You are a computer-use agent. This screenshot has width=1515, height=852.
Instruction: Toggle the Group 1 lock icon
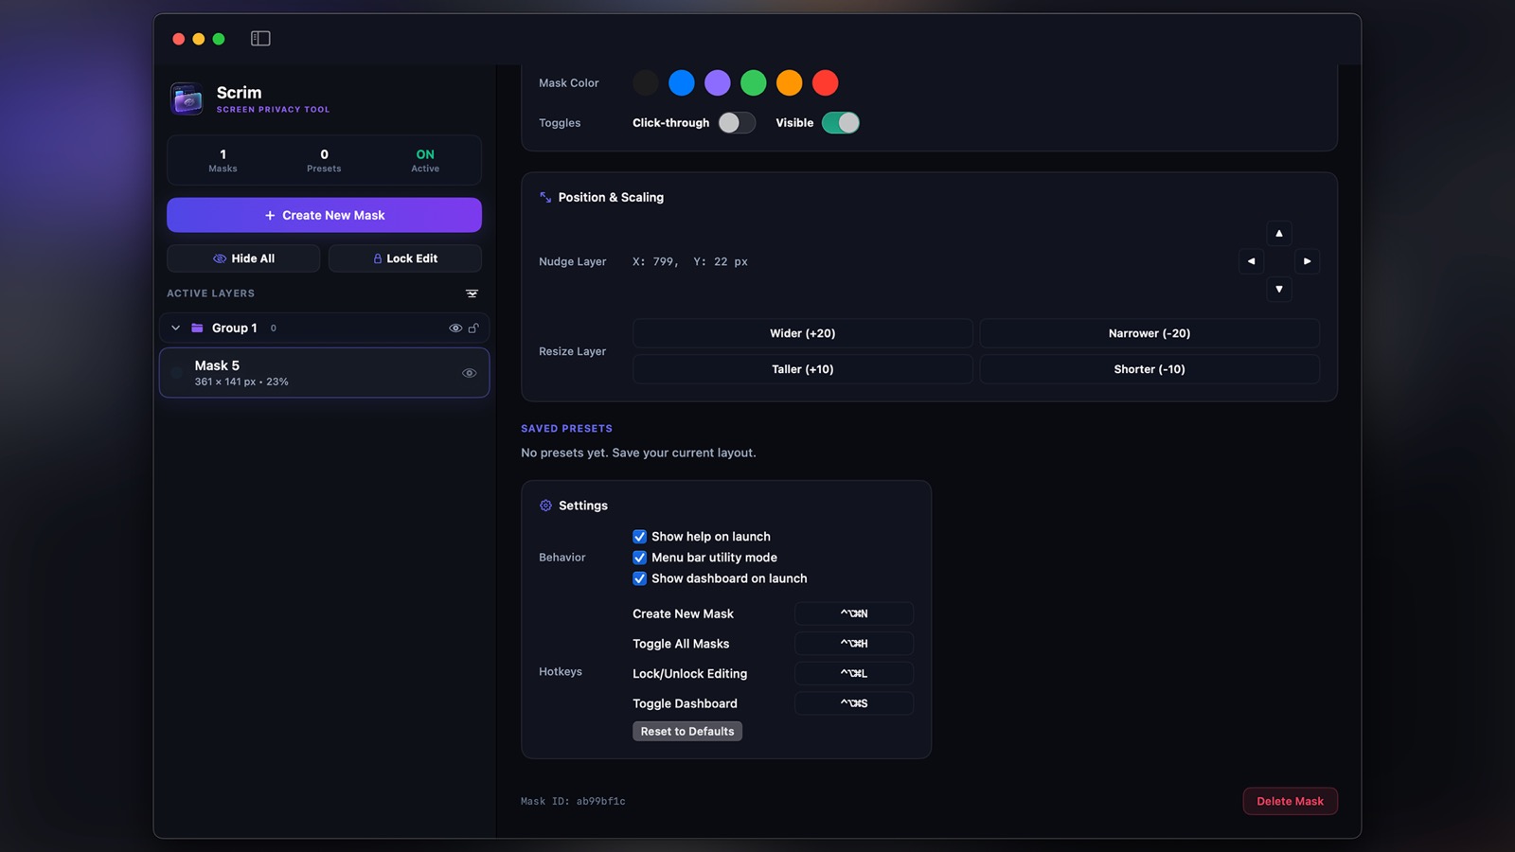pyautogui.click(x=473, y=328)
